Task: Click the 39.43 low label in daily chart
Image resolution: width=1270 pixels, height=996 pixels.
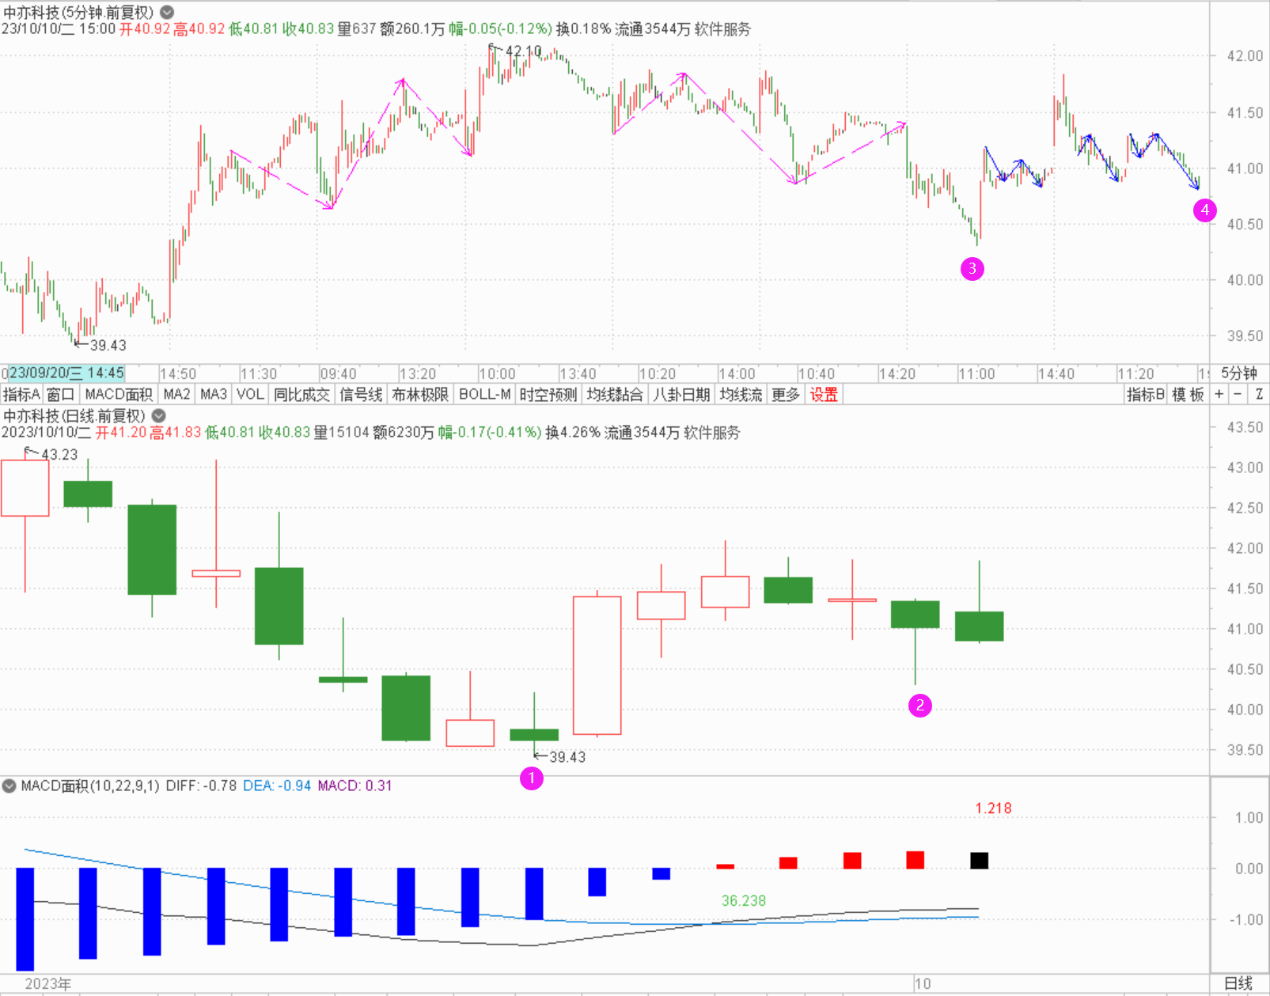Action: point(567,757)
